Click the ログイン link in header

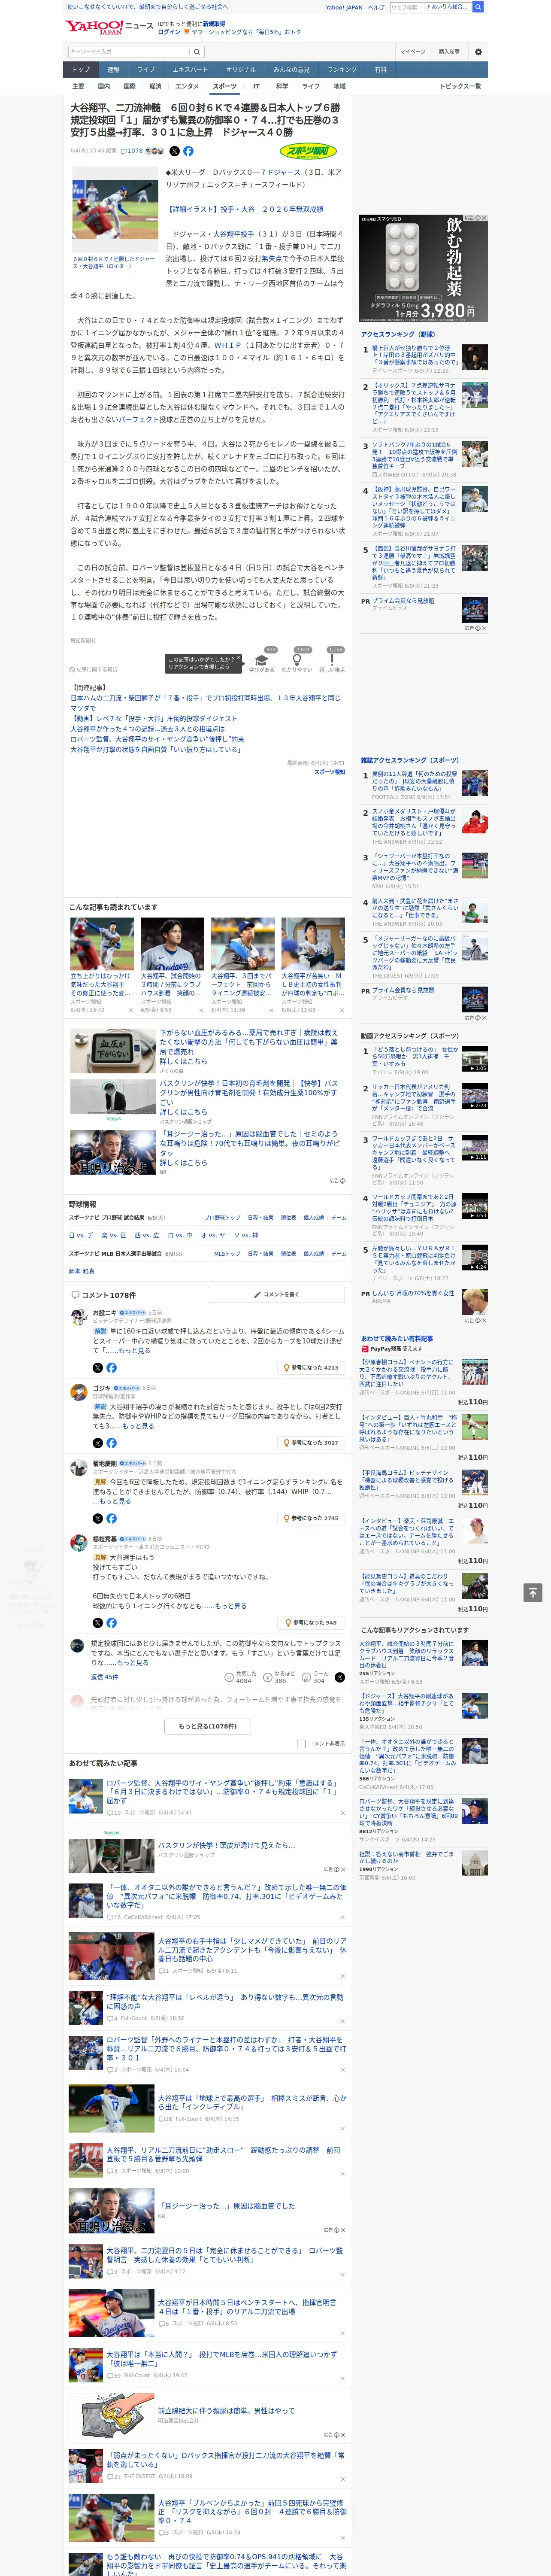(169, 32)
